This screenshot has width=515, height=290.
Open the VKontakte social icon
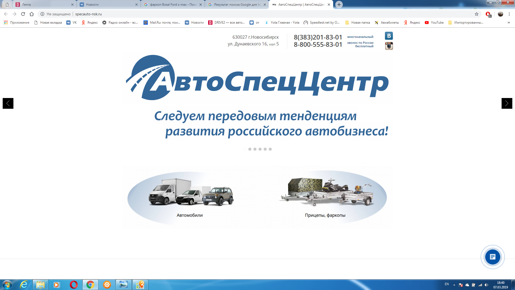389,36
